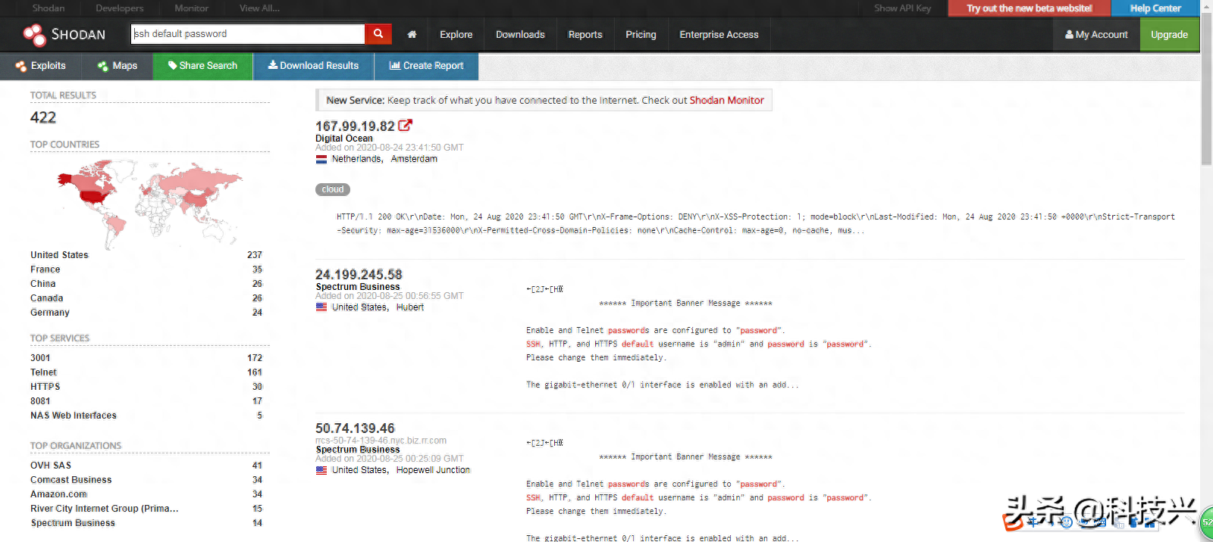Open result 167.99.19.82

[355, 126]
